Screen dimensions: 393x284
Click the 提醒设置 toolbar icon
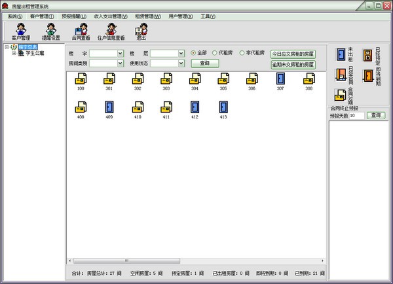tap(51, 31)
